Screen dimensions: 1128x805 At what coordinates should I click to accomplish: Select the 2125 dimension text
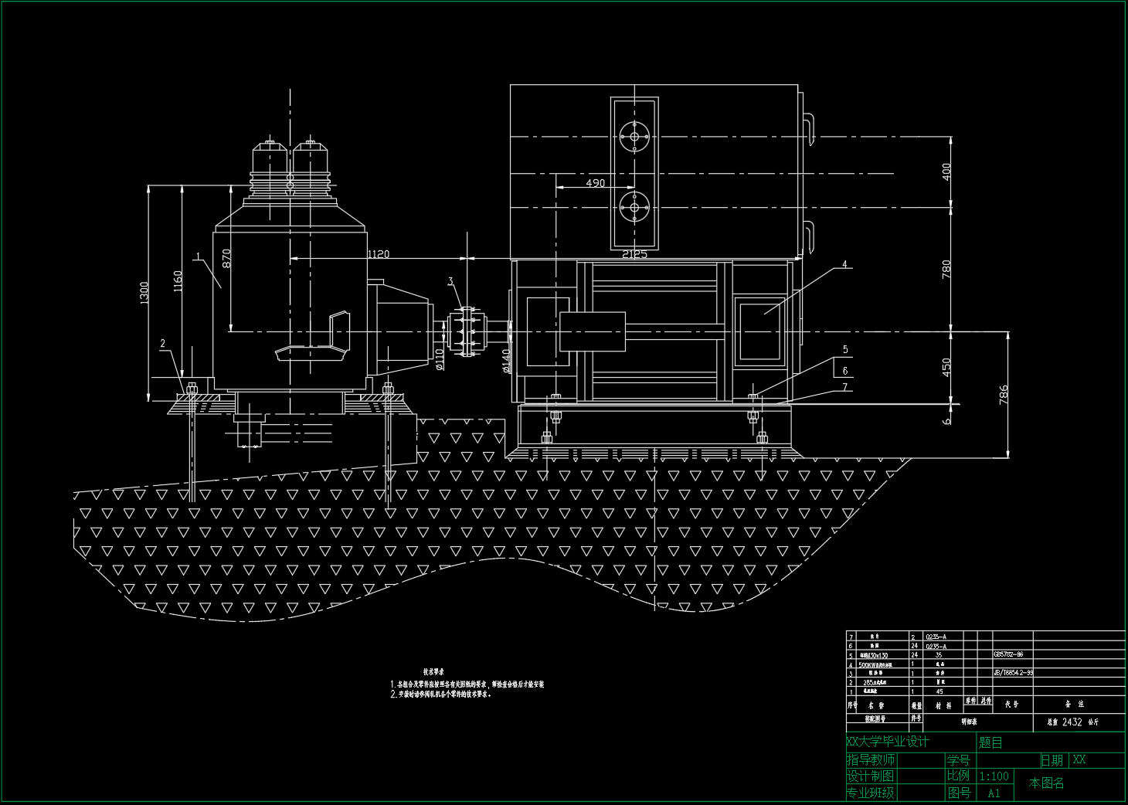point(634,254)
